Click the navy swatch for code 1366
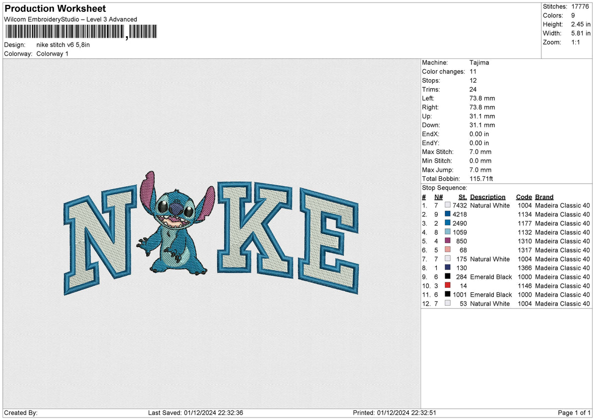 coord(448,268)
